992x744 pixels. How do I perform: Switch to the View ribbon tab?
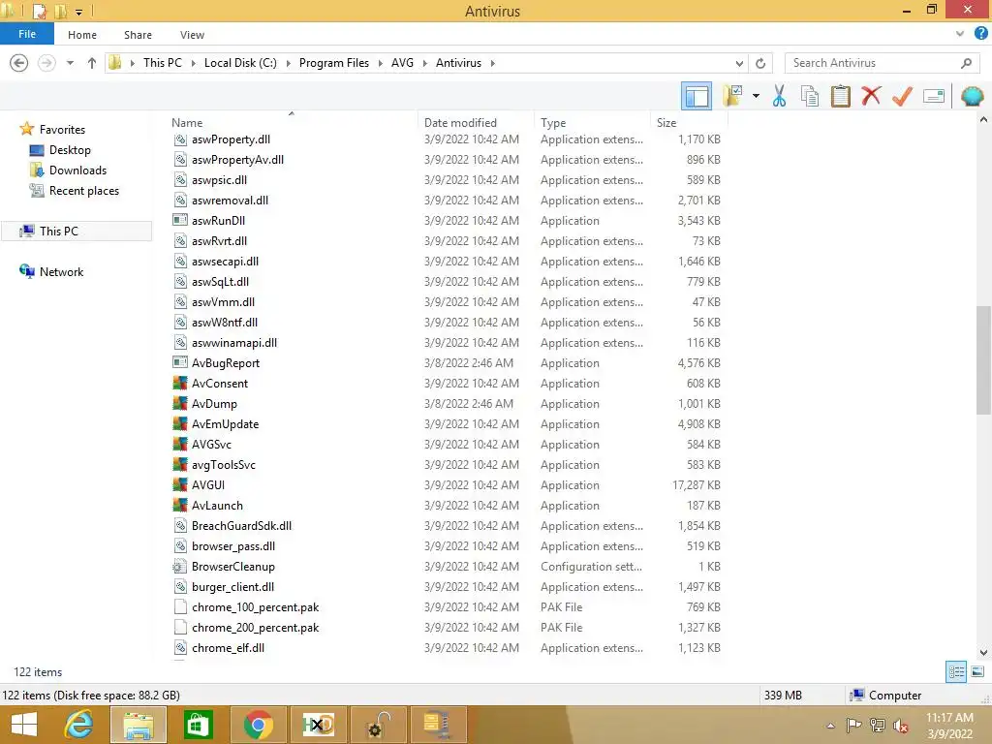tap(192, 35)
